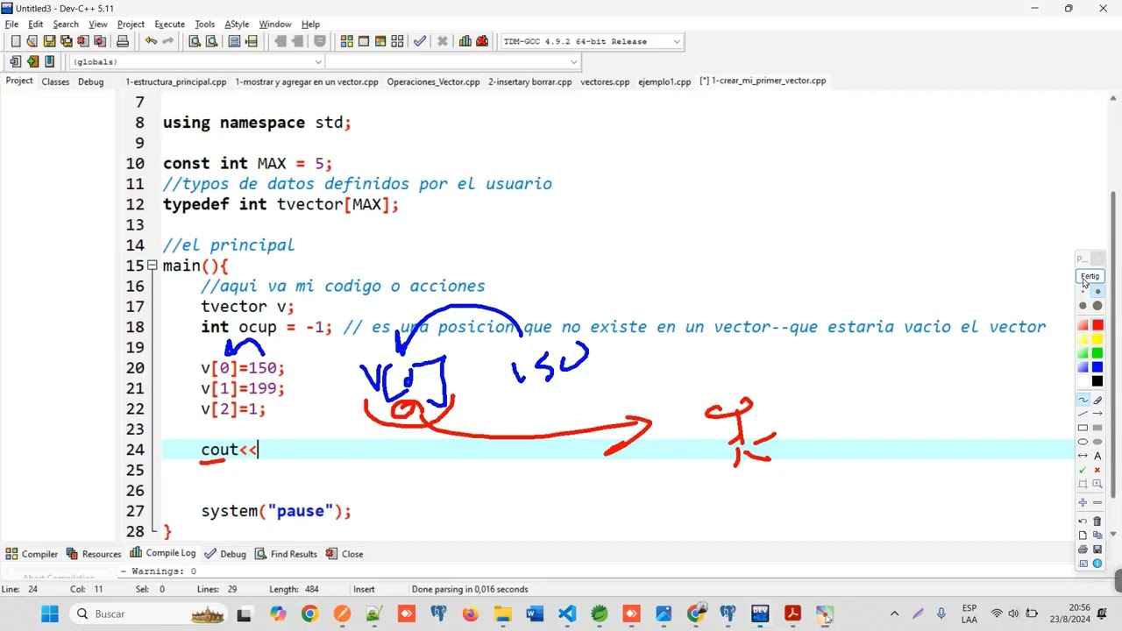Switch to 1-estructura_principal.cpp tab
Viewport: 1122px width, 631px height.
click(x=175, y=82)
